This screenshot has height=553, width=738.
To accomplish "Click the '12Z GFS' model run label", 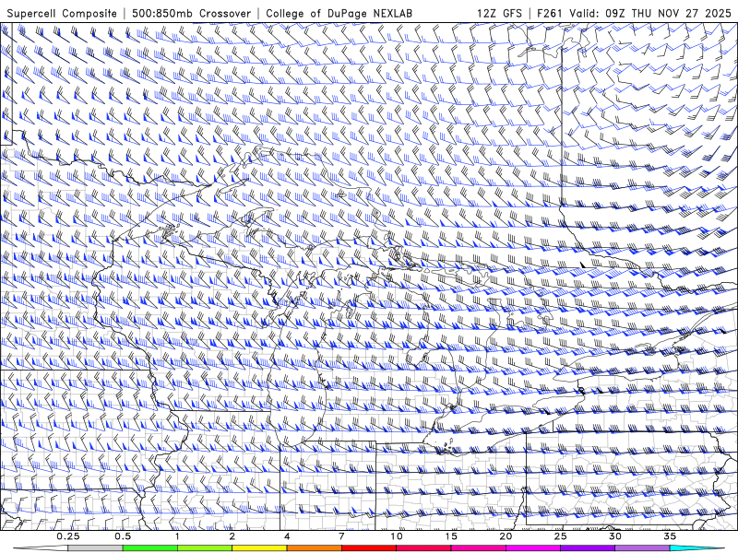I will tap(499, 14).
